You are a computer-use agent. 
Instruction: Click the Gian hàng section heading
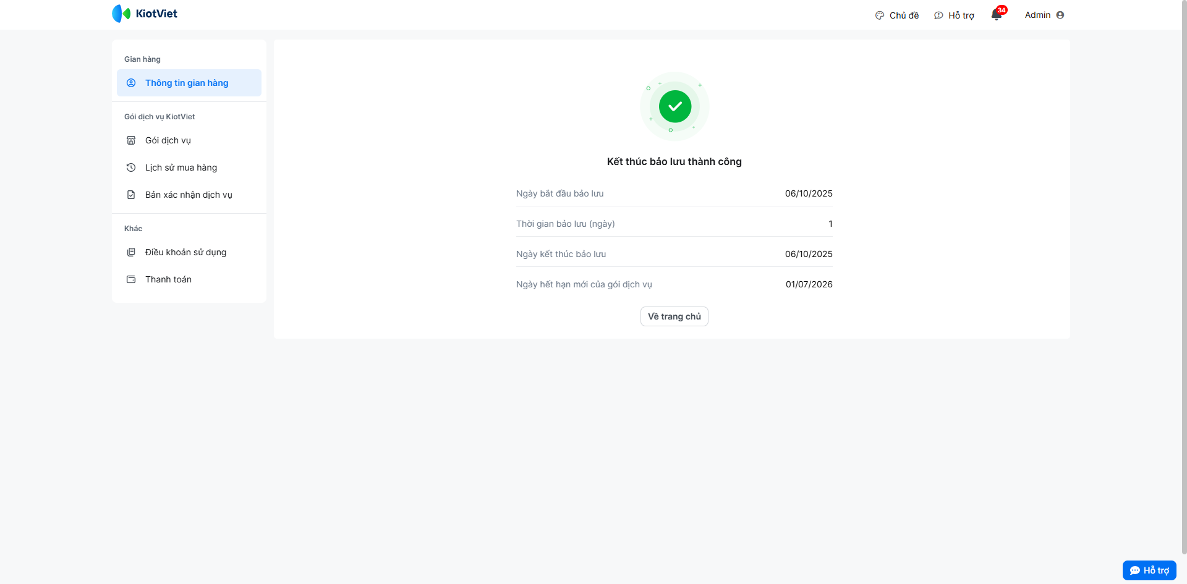point(142,59)
